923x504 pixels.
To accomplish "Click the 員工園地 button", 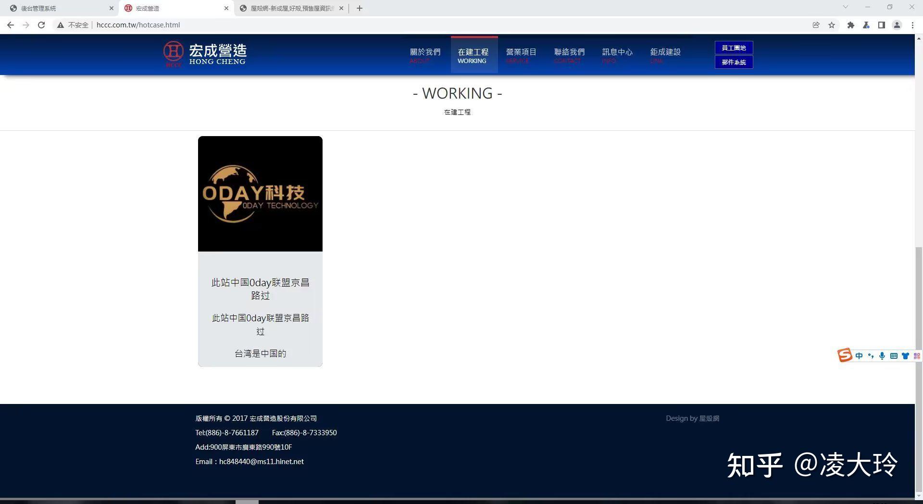I will click(734, 48).
